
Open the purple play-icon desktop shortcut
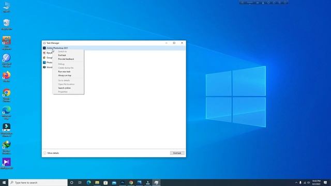click(x=7, y=164)
